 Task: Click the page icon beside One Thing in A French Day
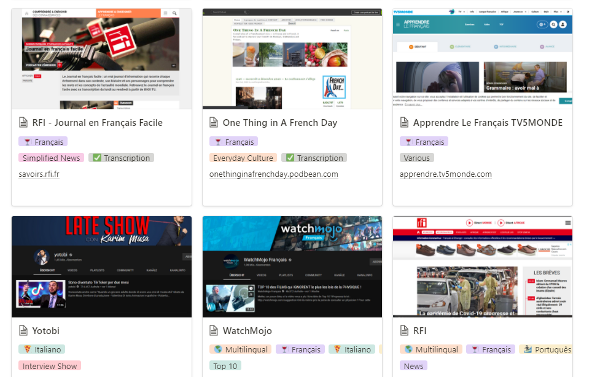click(x=214, y=123)
